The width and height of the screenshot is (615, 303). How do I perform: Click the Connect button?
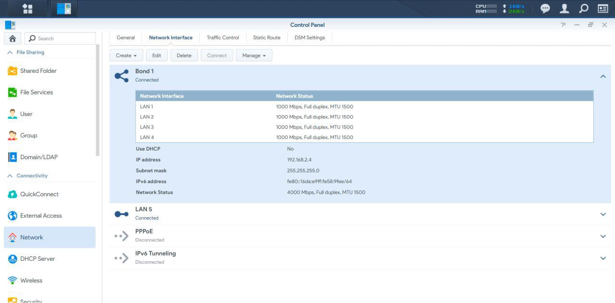click(217, 56)
